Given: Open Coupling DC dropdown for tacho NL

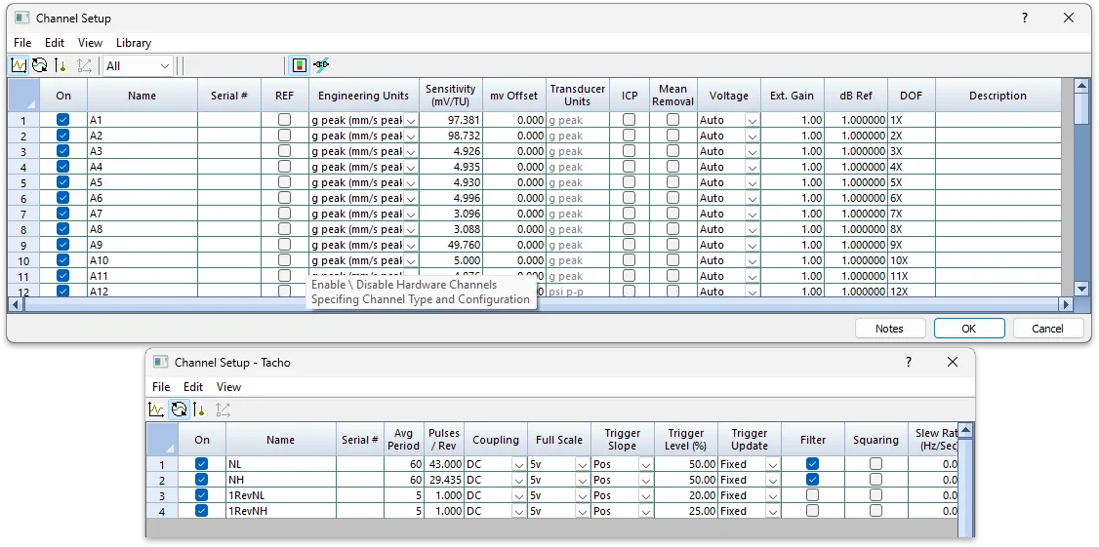Looking at the screenshot, I should click(x=518, y=464).
